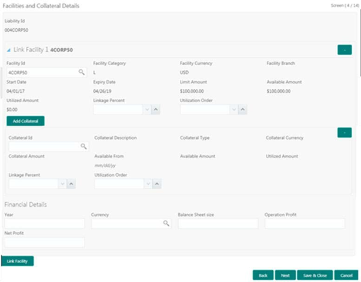Increase collateral Linkage Percent value
Screen dimensions: 361x282
point(71,184)
